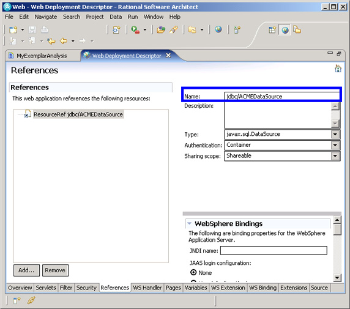Click the status bar pencil link icon
350x309 pixels.
click(x=31, y=300)
